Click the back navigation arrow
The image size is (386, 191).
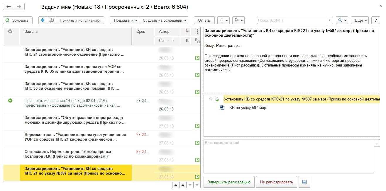9,6
